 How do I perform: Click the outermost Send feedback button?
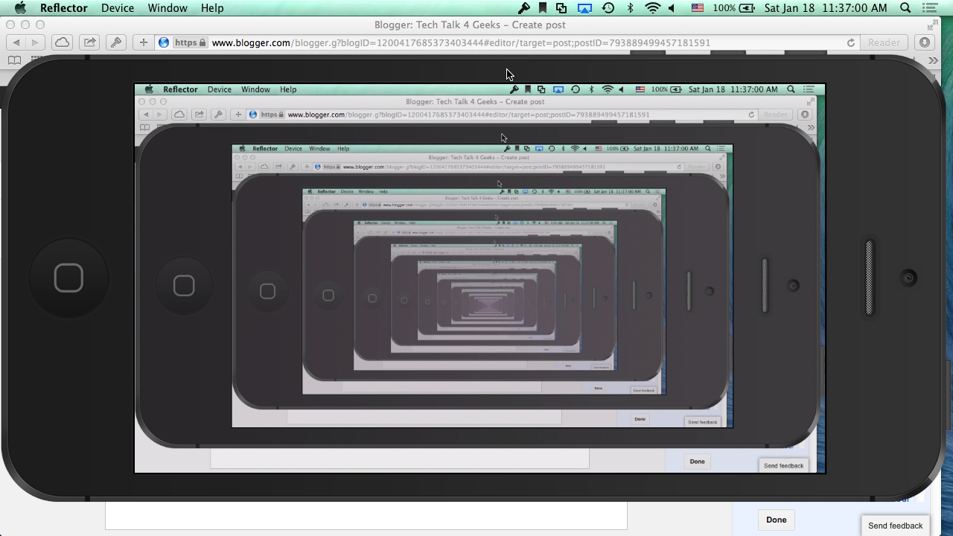pyautogui.click(x=895, y=526)
